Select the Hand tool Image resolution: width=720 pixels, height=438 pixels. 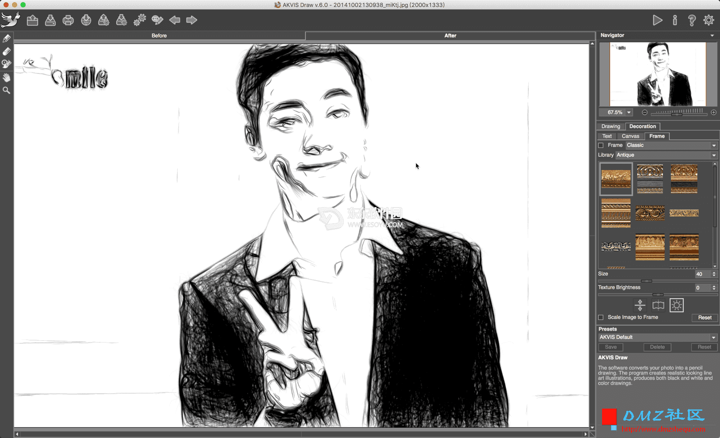point(6,78)
